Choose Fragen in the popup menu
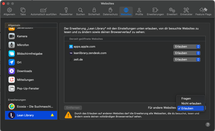The width and height of the screenshot is (215, 131). (186, 99)
